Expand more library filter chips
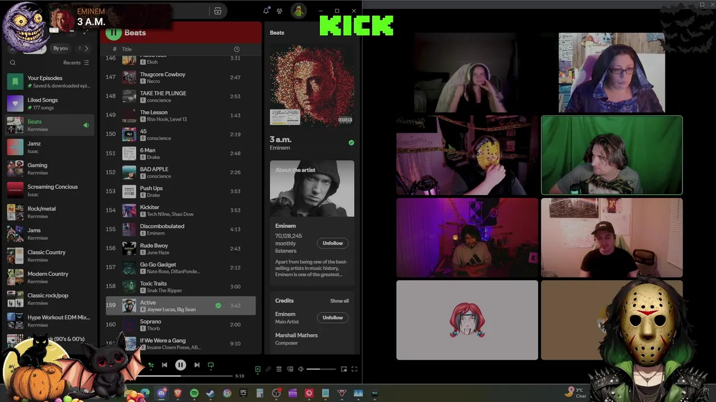This screenshot has height=402, width=716. coord(86,49)
